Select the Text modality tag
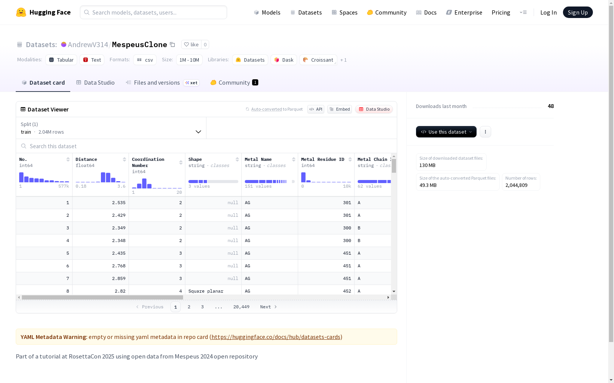 92,60
